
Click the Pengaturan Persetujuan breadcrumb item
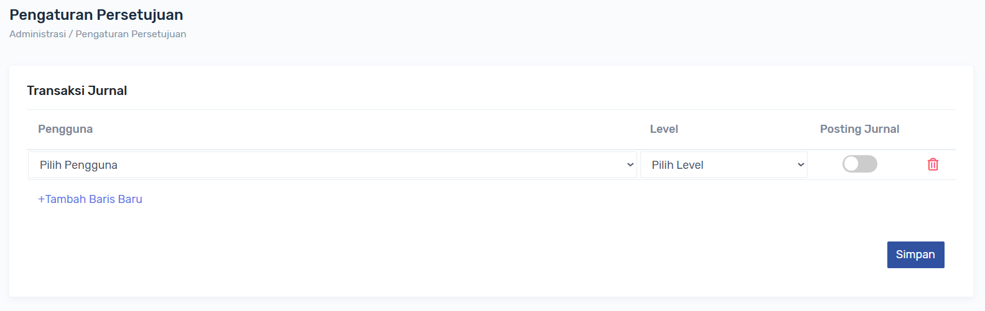click(131, 34)
